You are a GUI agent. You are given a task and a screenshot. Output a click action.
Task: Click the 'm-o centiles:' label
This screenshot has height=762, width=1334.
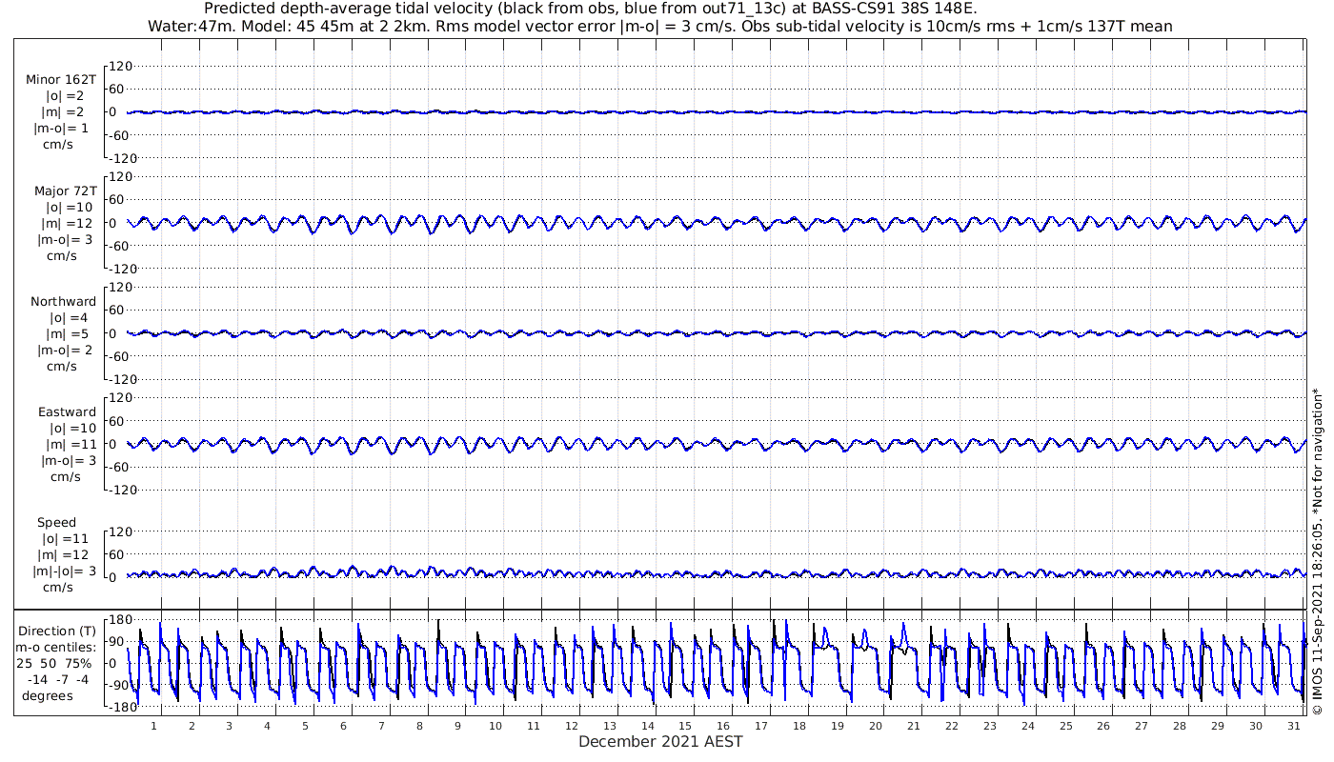click(55, 647)
